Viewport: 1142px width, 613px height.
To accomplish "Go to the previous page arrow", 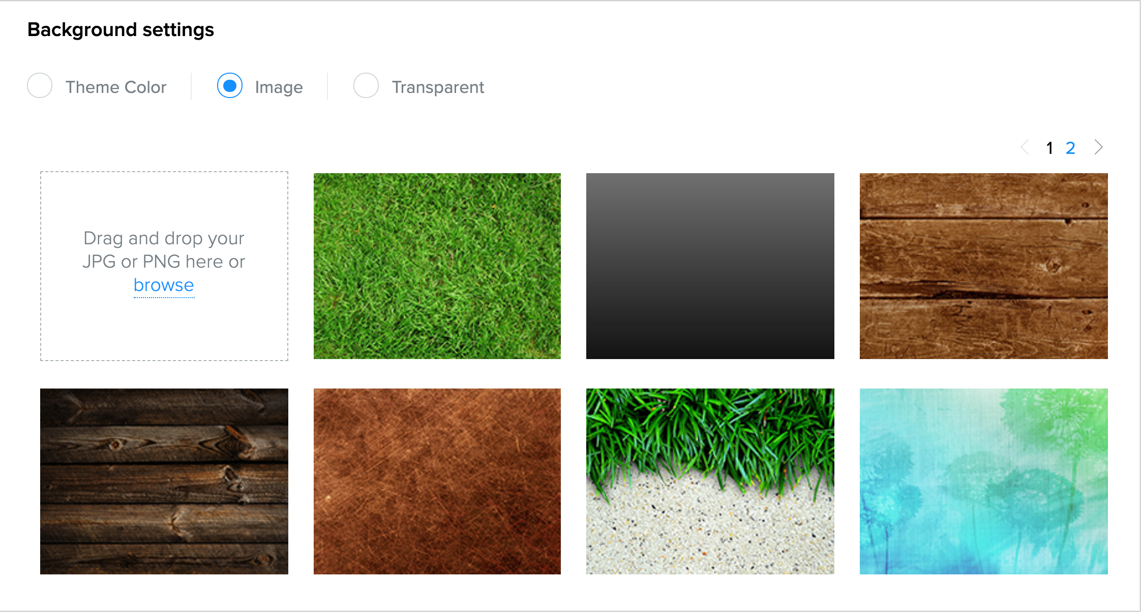I will coord(1025,147).
